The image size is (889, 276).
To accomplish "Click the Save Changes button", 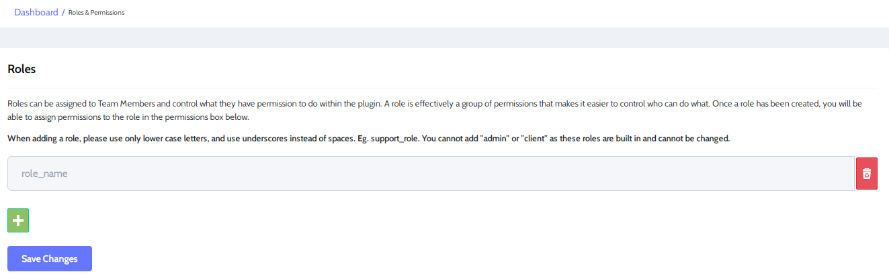I will point(50,259).
